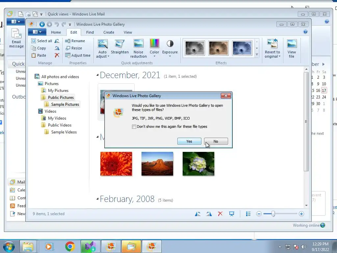This screenshot has width=337, height=253.
Task: Switch to the Edit ribbon tab
Action: (73, 32)
